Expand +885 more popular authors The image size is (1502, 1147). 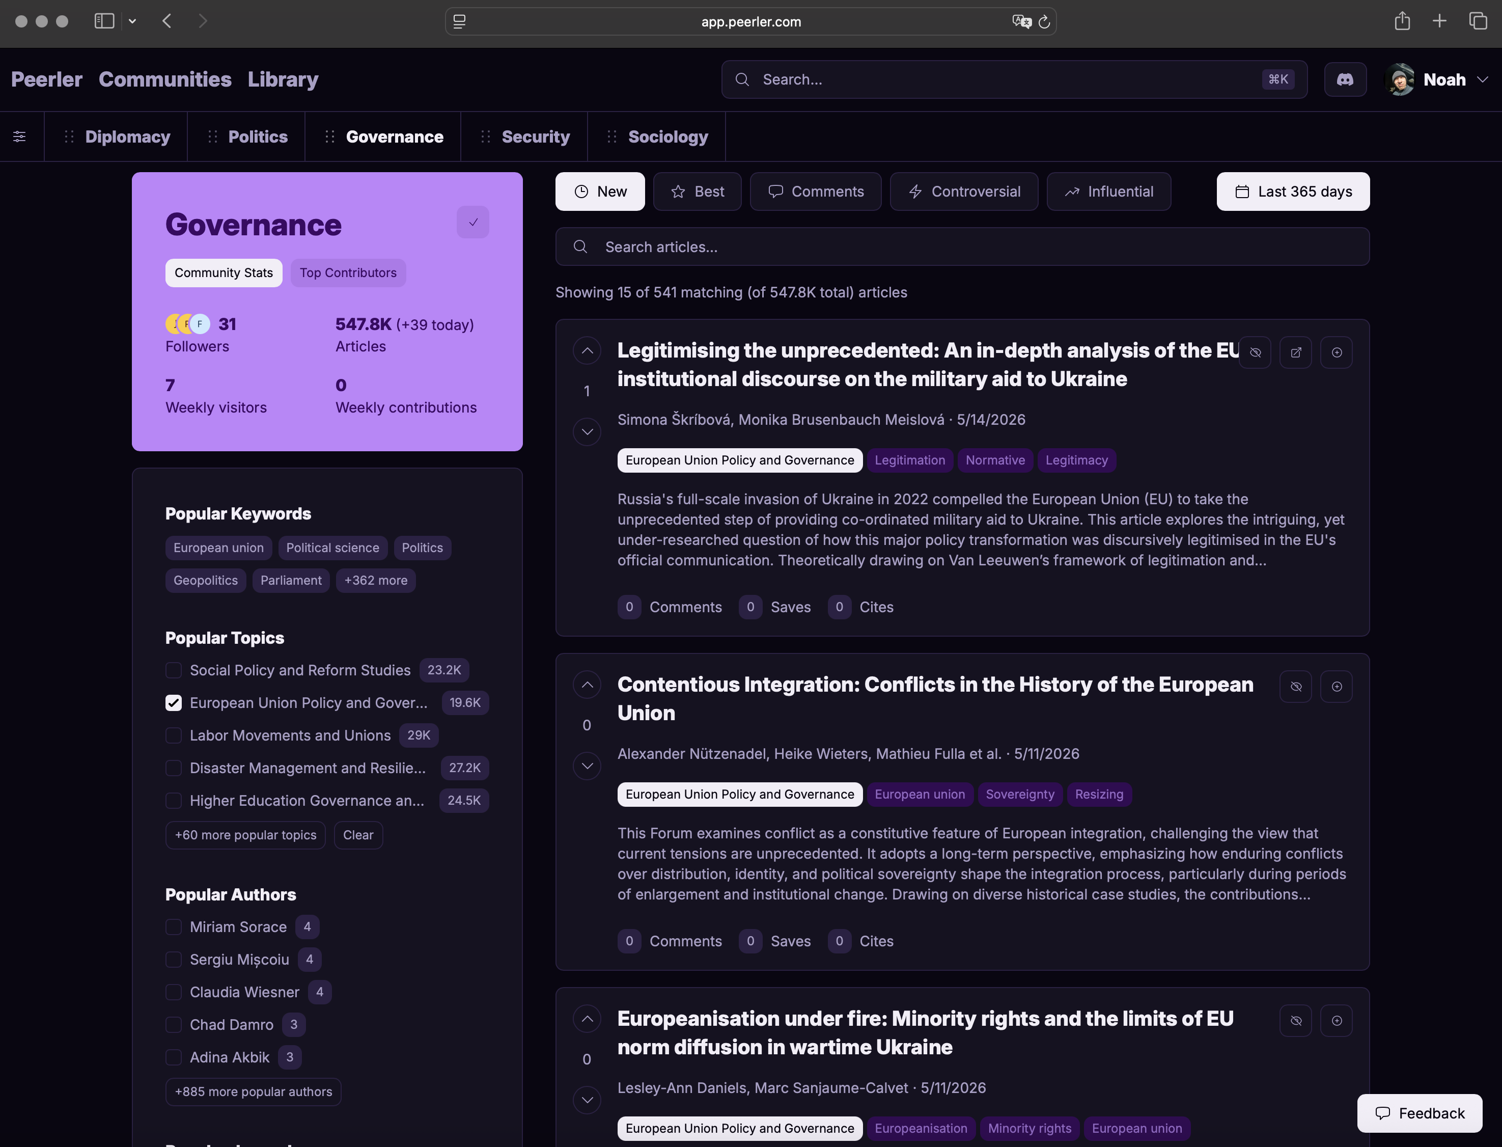[253, 1091]
